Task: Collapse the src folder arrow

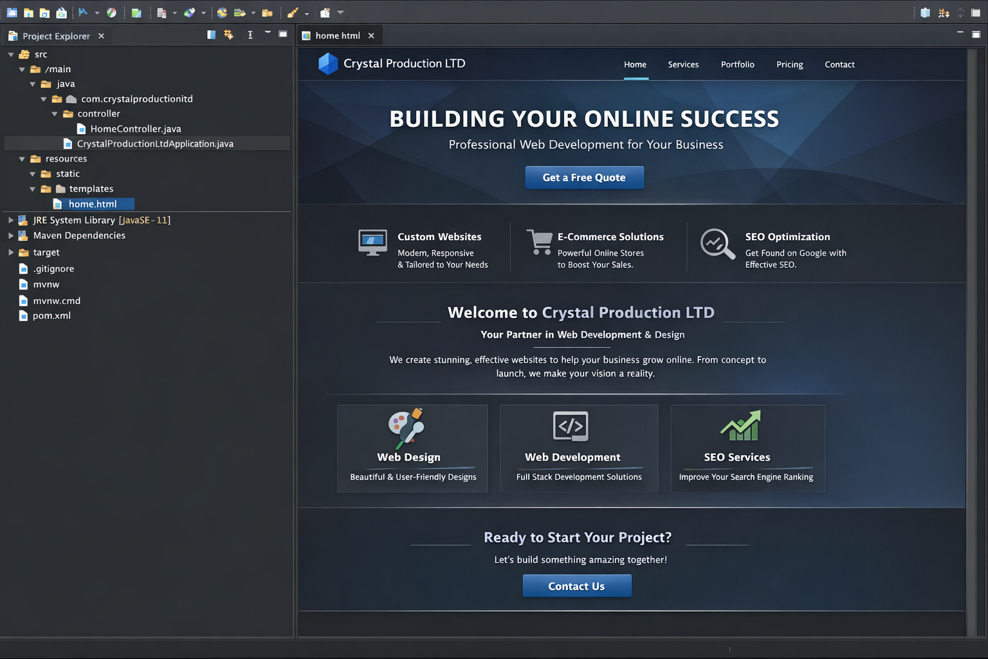Action: pyautogui.click(x=11, y=55)
